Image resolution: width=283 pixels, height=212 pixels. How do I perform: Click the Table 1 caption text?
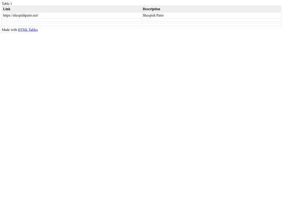(7, 4)
